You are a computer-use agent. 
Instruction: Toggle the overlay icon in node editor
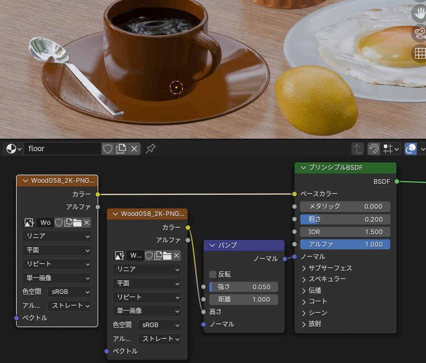point(410,149)
